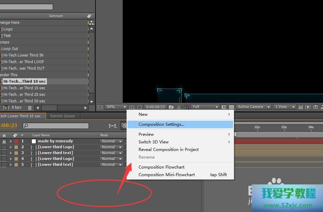323x212 pixels.
Task: Click the red label swatch of layer 1
Action: point(16,141)
